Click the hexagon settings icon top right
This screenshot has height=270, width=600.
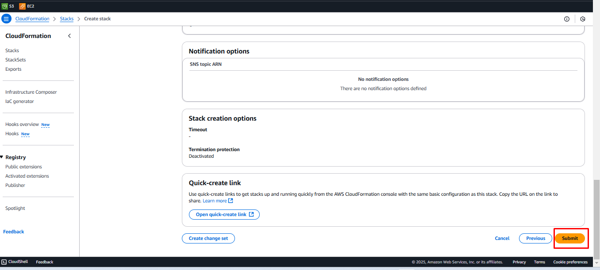(x=583, y=19)
